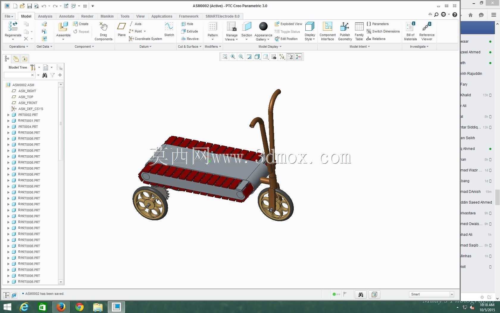Pick the Extrude tool
This screenshot has height=313, width=500.
click(x=190, y=31)
